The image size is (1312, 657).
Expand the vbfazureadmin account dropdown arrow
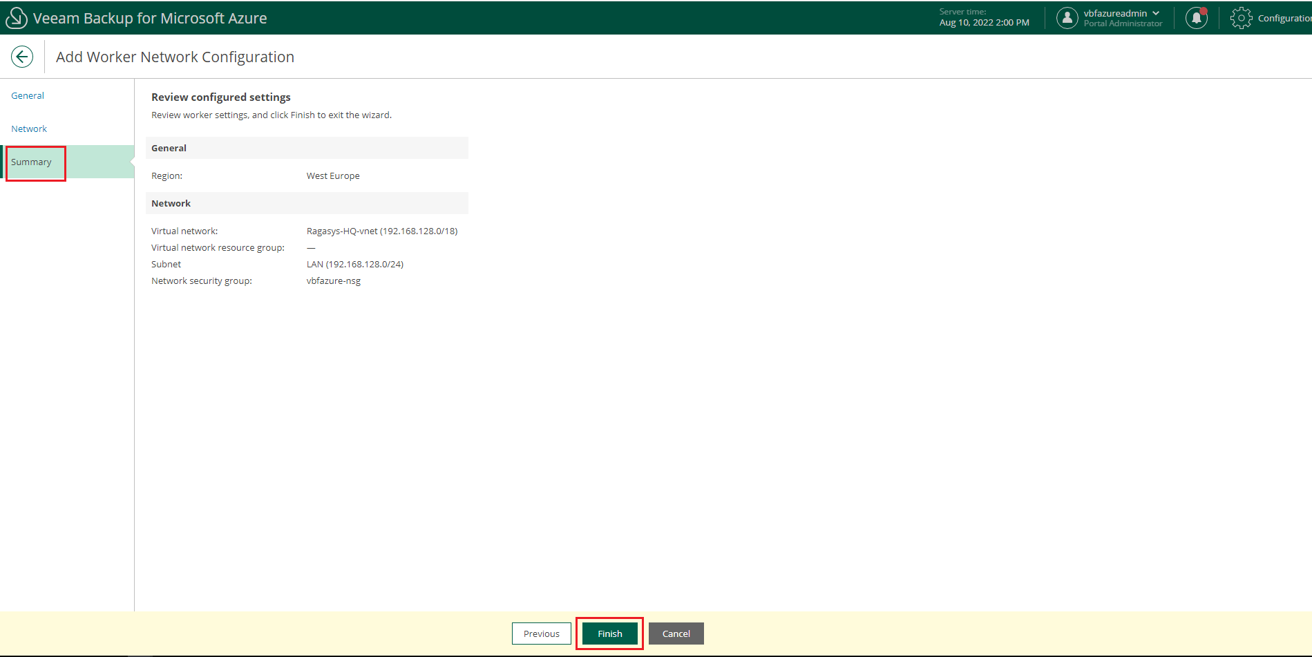coord(1156,13)
